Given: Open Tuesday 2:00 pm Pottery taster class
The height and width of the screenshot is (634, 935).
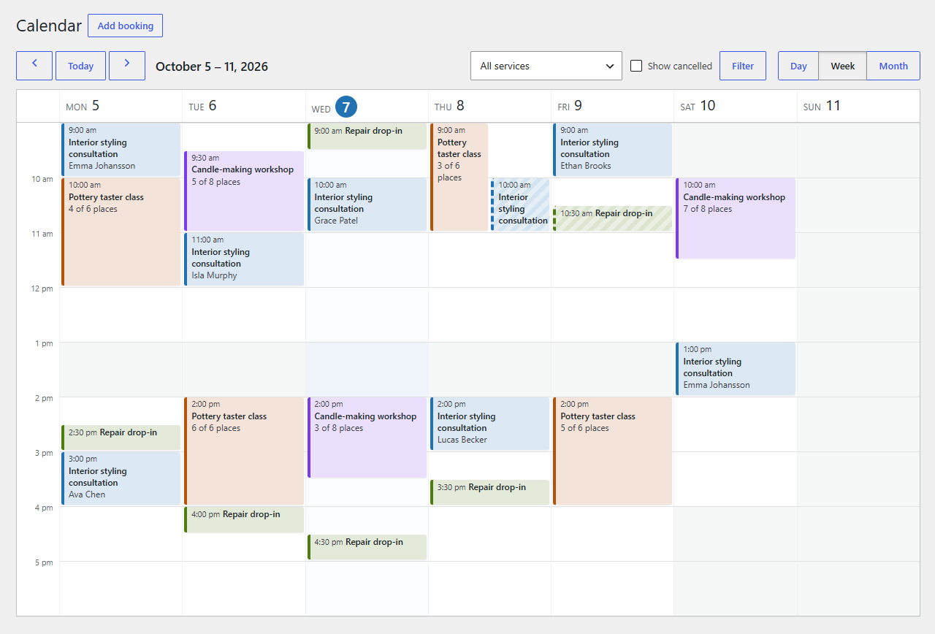Looking at the screenshot, I should pos(244,451).
